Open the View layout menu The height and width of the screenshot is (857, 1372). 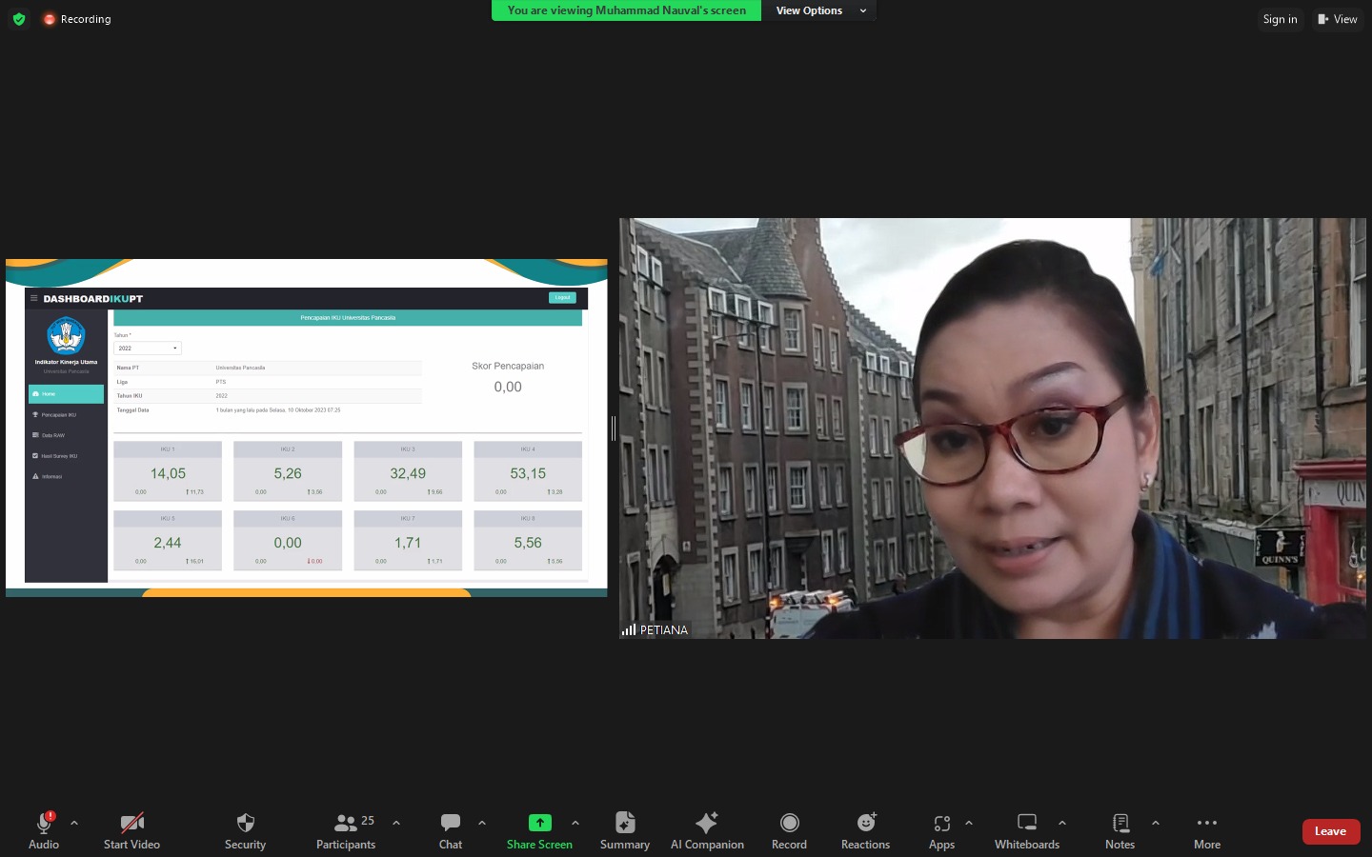(x=1337, y=19)
